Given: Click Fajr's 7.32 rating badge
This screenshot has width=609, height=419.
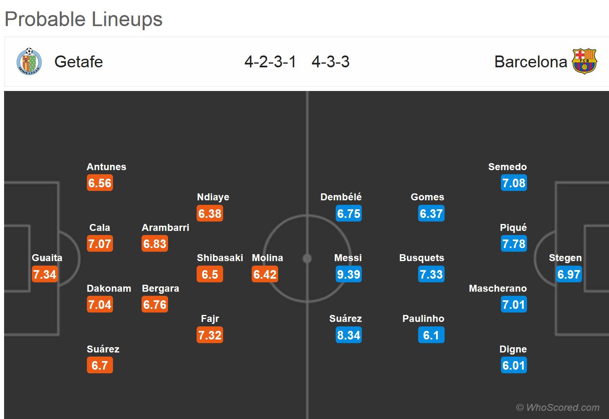Looking at the screenshot, I should click(x=210, y=335).
